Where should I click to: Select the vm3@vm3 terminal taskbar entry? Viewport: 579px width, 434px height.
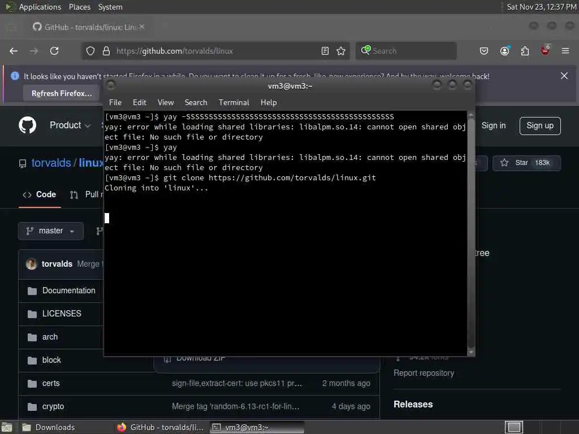[257, 427]
